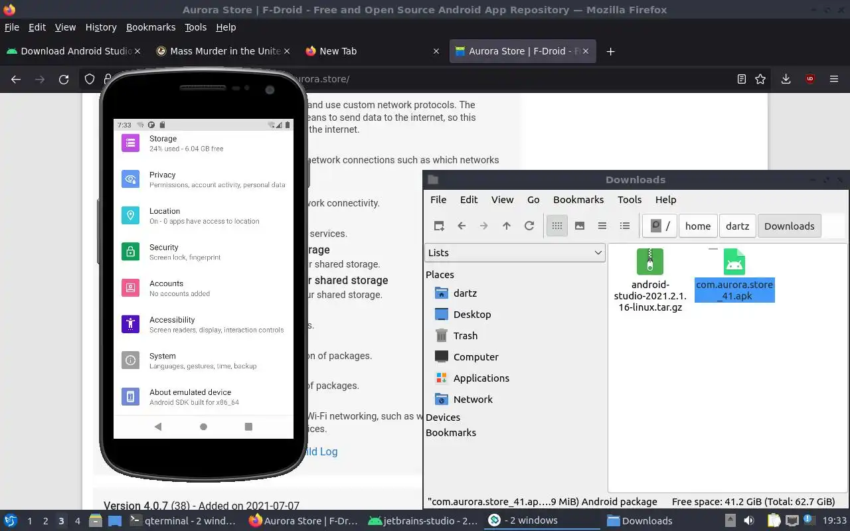Open a new Firefox tab with plus button
Screen dimensions: 850x531
(x=611, y=51)
